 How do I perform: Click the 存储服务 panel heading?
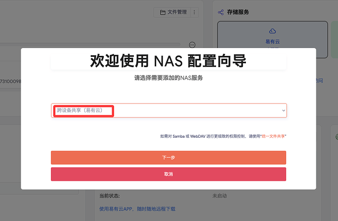tap(238, 12)
